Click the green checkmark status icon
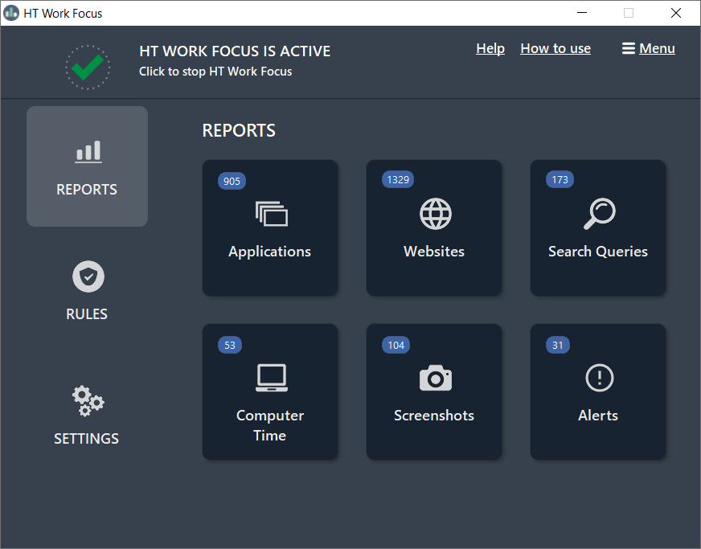Screen dimensions: 701x549 88,67
